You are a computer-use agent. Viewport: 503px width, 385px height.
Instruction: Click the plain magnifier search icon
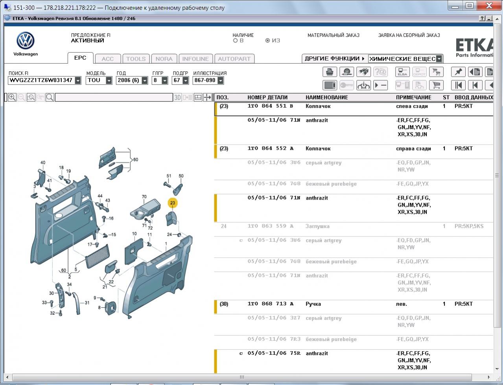[x=50, y=97]
